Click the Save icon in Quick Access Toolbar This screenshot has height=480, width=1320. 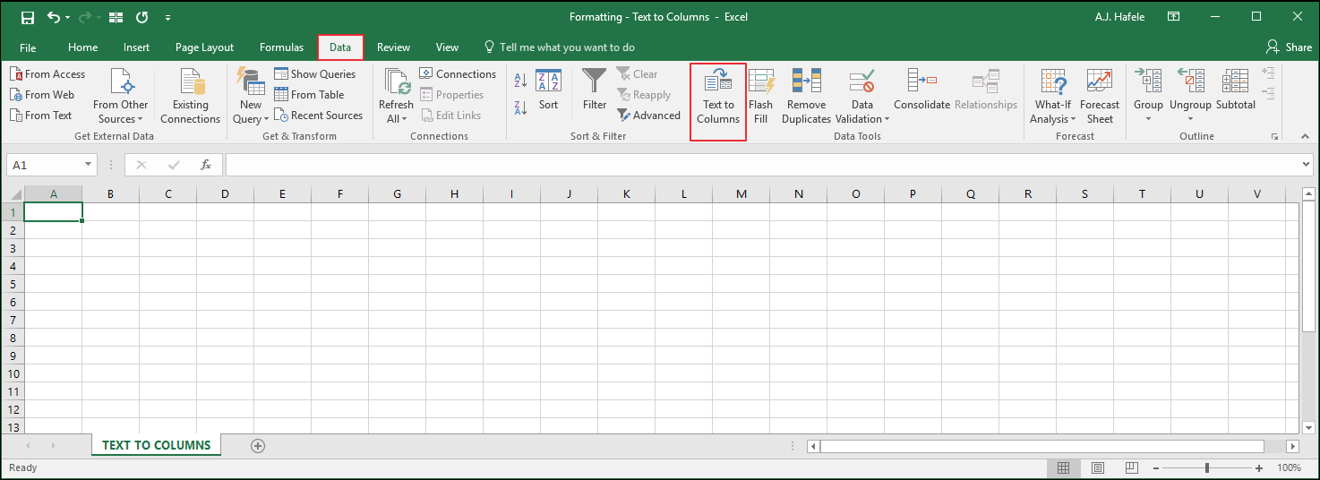coord(27,17)
